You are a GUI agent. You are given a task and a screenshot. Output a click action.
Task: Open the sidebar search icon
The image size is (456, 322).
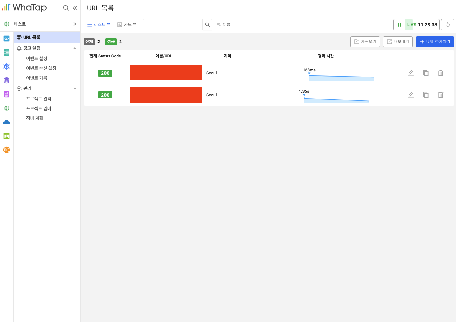(x=66, y=8)
